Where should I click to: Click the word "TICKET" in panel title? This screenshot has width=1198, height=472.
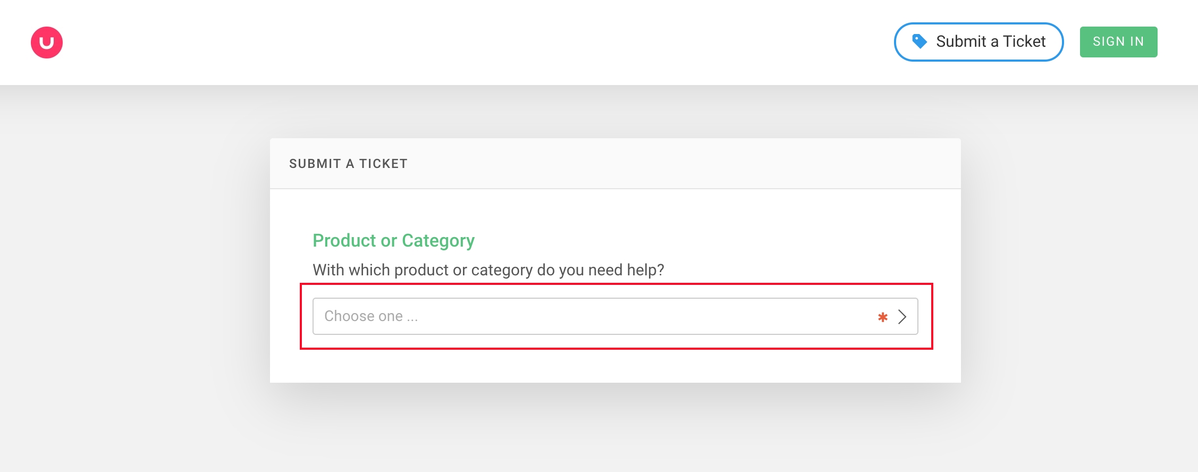tap(383, 164)
